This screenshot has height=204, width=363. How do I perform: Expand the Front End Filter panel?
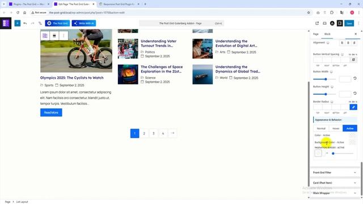(335, 172)
